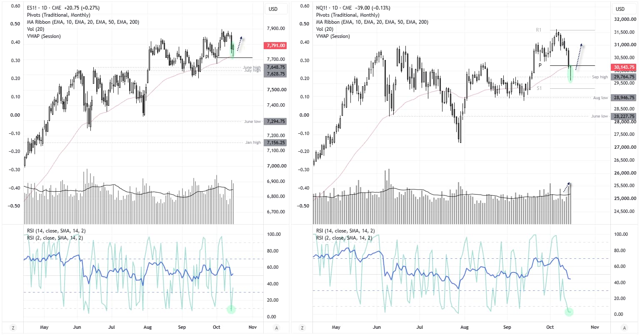Image resolution: width=640 pixels, height=335 pixels.
Task: Click the R1 pivot label in the NQ1! chart
Action: [x=539, y=30]
